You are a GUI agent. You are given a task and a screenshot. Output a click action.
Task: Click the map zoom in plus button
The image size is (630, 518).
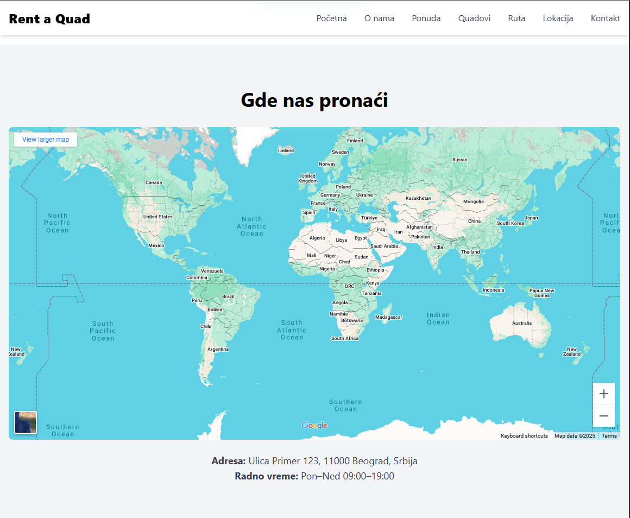(603, 394)
